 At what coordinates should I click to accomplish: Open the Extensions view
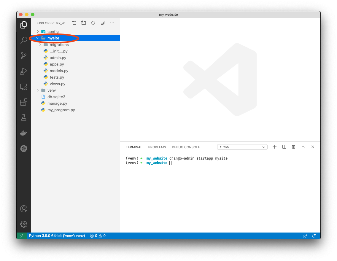point(24,102)
